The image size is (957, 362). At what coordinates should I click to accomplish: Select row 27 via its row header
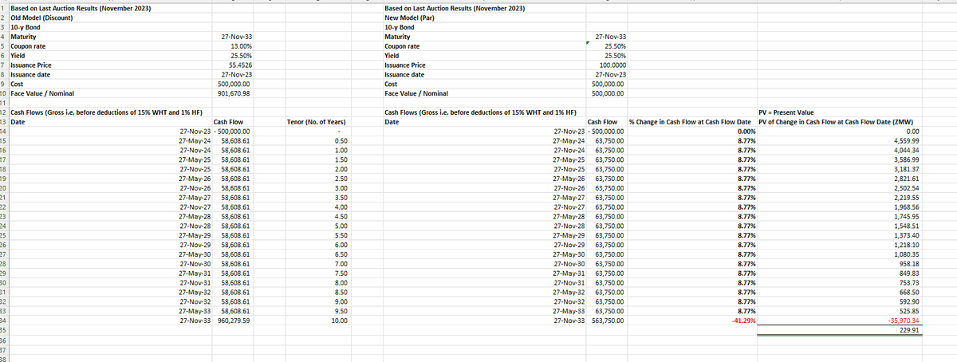click(x=4, y=254)
